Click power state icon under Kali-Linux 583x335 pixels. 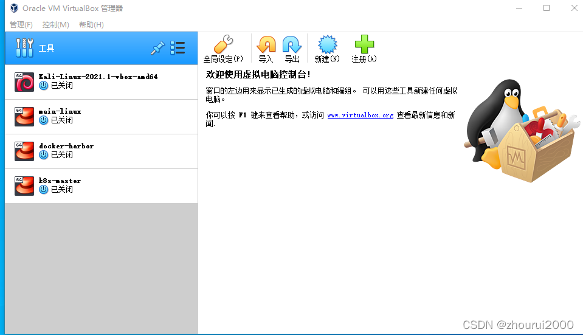44,86
